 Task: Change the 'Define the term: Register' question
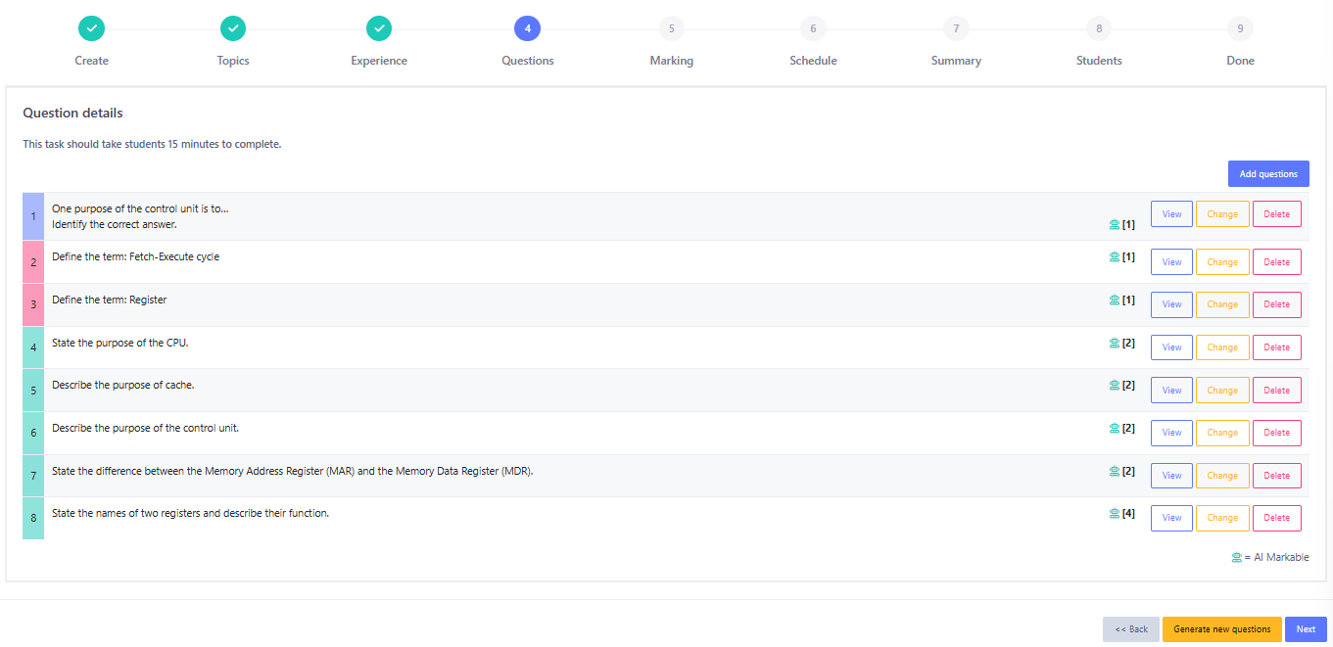1222,304
